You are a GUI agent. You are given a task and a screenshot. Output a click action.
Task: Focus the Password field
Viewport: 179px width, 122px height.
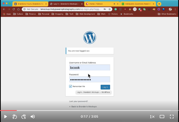click(90, 79)
